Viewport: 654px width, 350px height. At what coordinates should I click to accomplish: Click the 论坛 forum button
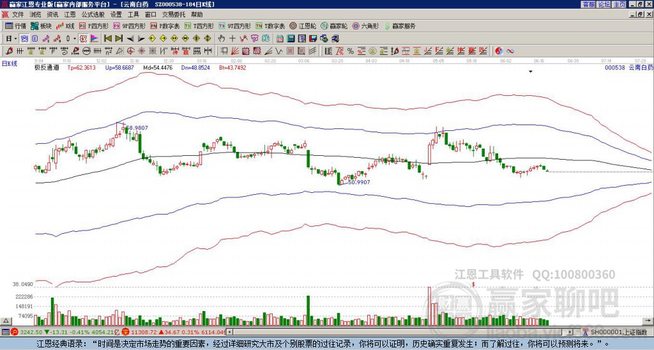(604, 4)
